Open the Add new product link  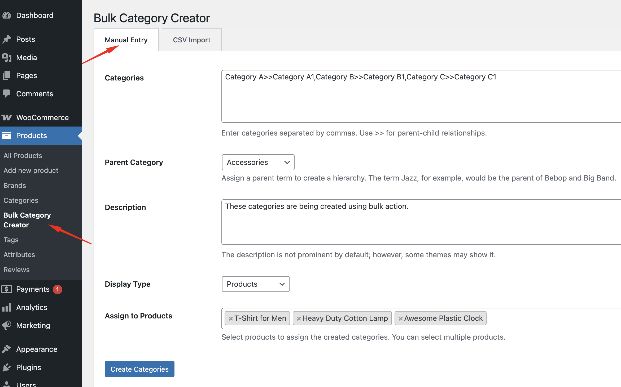point(31,170)
